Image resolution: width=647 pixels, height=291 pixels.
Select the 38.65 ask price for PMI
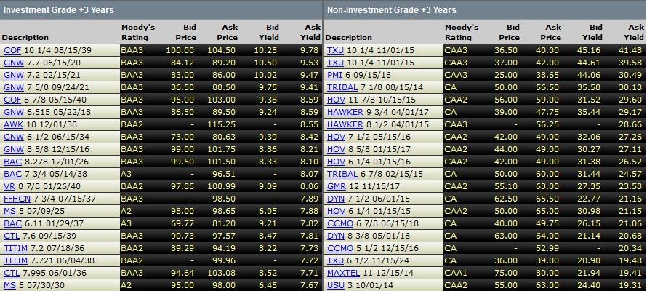tap(549, 75)
